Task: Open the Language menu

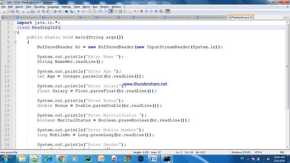Action: (53, 7)
